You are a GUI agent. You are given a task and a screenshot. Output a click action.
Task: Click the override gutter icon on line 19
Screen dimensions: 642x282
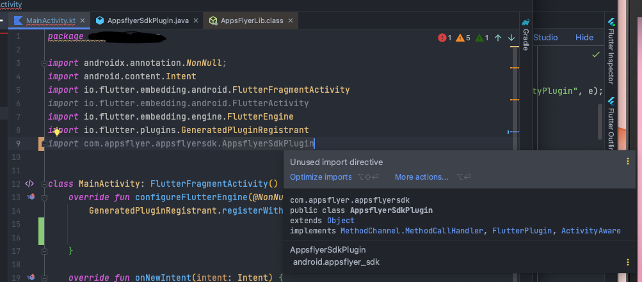31,278
